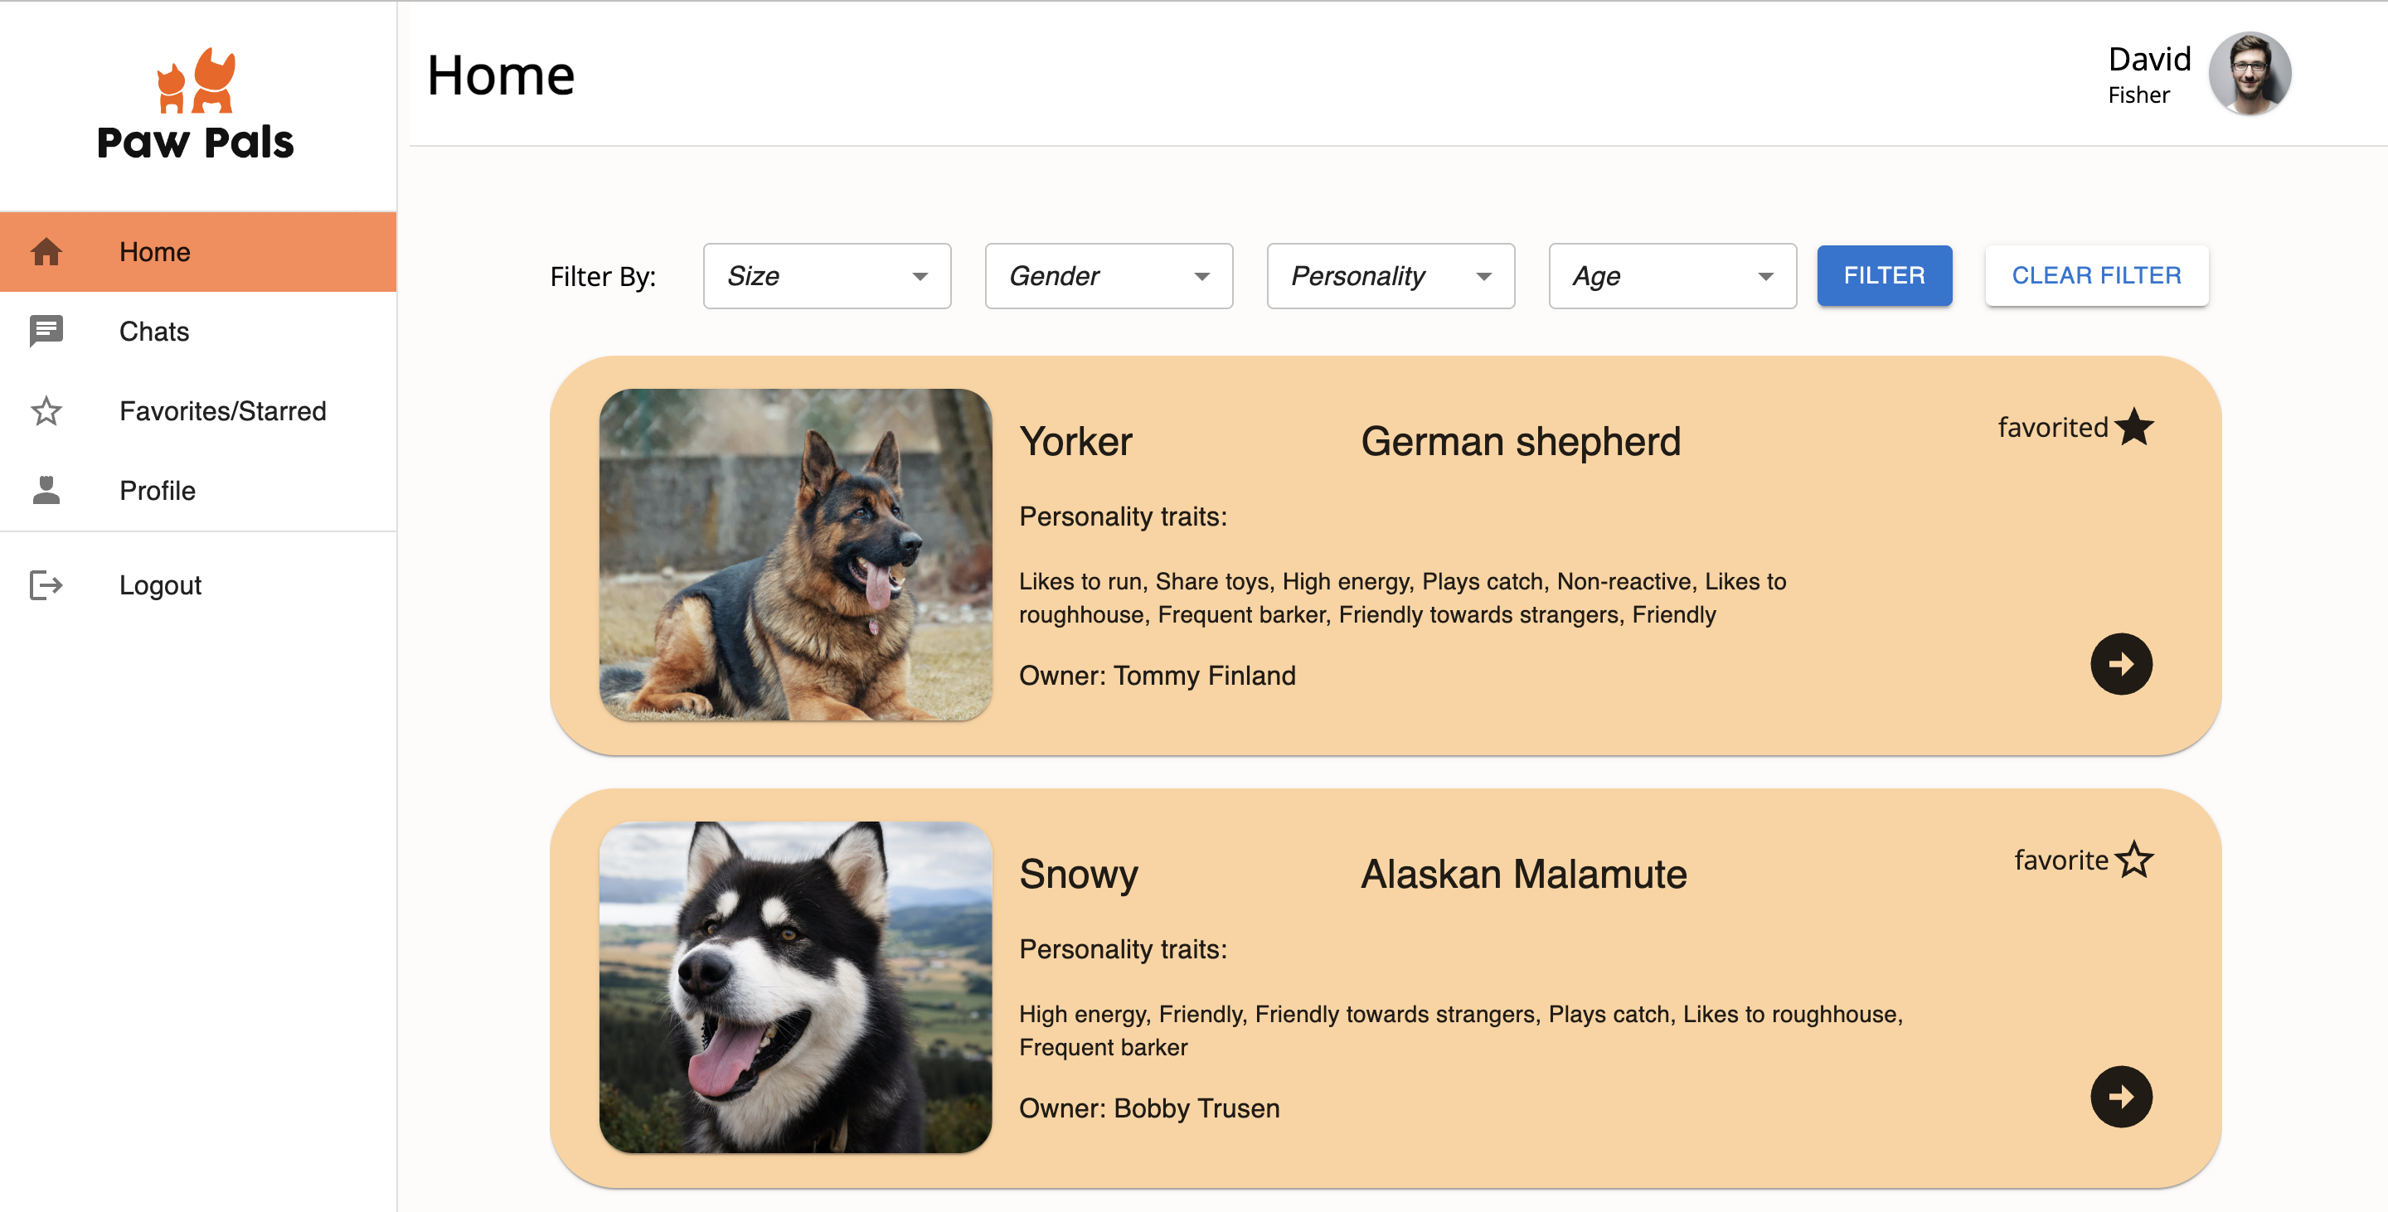Click the Alaskan Malamute photo thumbnail
2388x1212 pixels.
[x=795, y=987]
